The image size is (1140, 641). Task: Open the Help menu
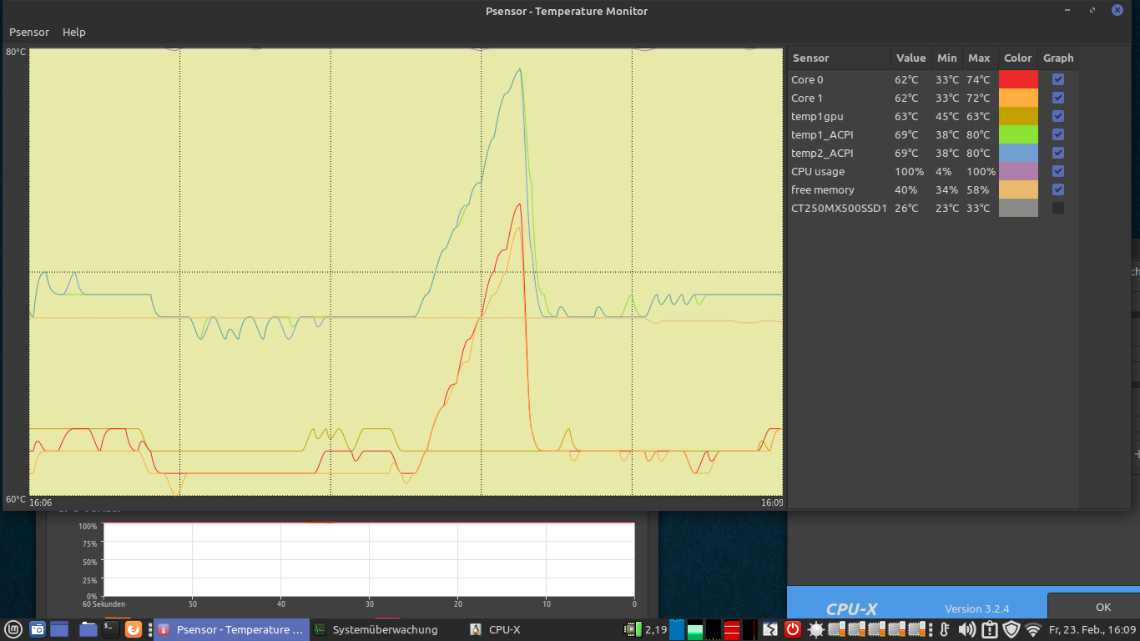[74, 32]
